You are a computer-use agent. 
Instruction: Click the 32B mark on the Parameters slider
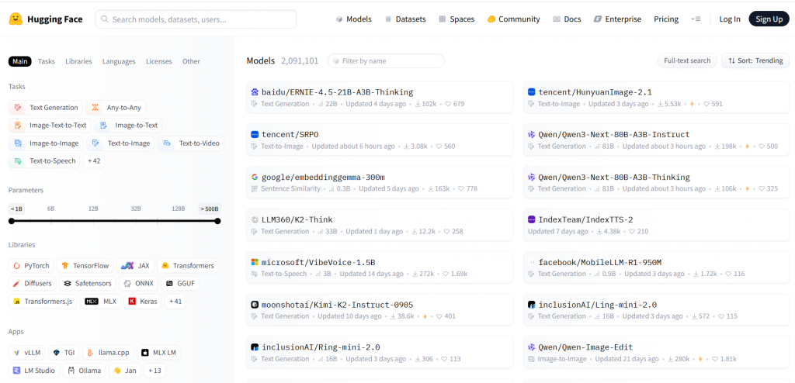coord(135,209)
